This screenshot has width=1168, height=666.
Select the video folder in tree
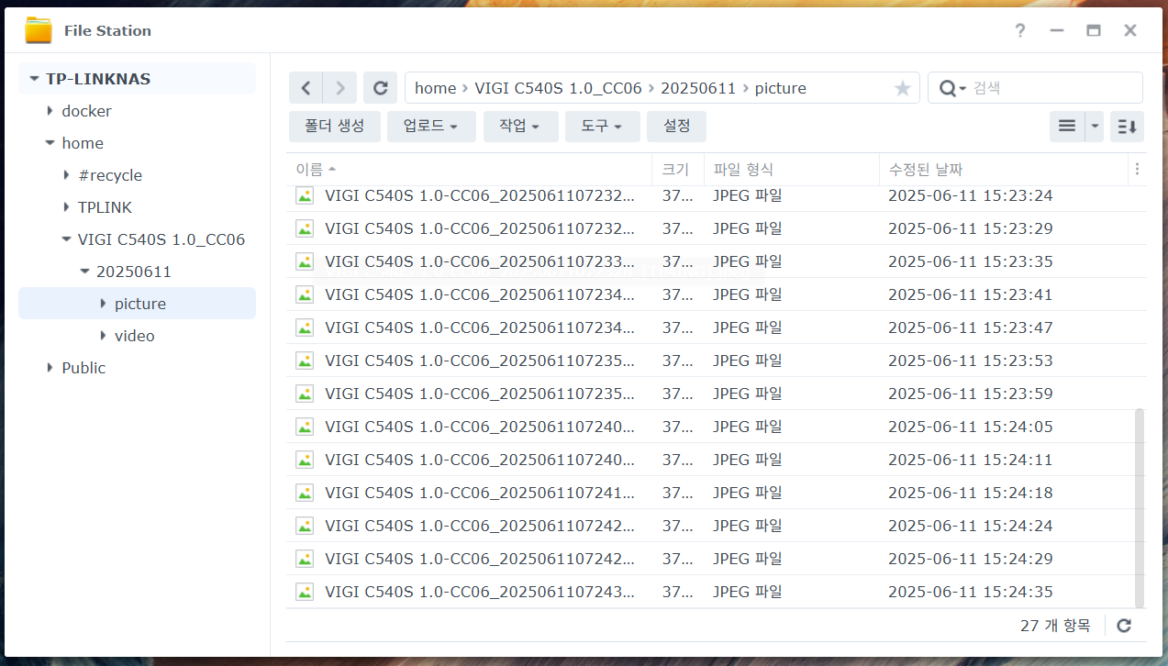(x=135, y=336)
